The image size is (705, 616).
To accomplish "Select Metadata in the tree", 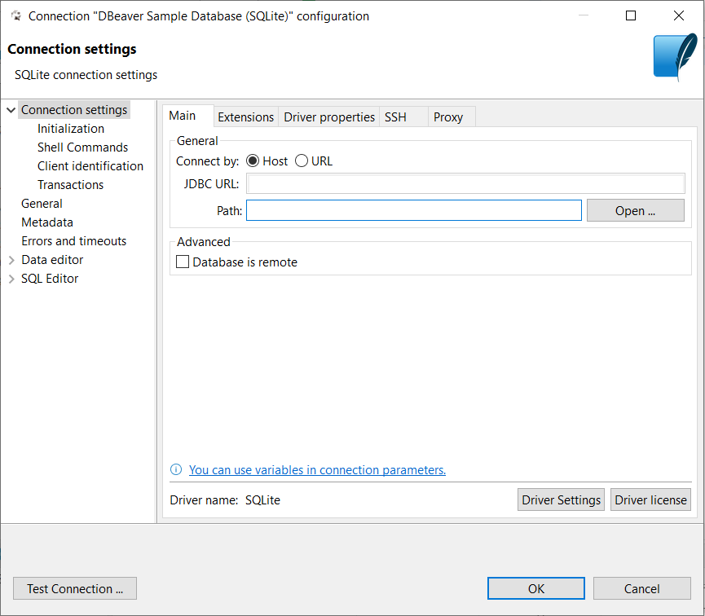I will pos(46,222).
